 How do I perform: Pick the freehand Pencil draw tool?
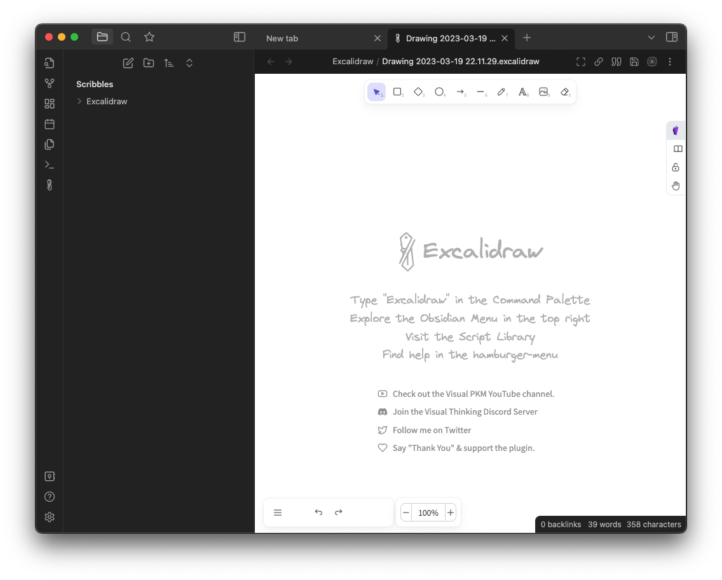coord(501,92)
